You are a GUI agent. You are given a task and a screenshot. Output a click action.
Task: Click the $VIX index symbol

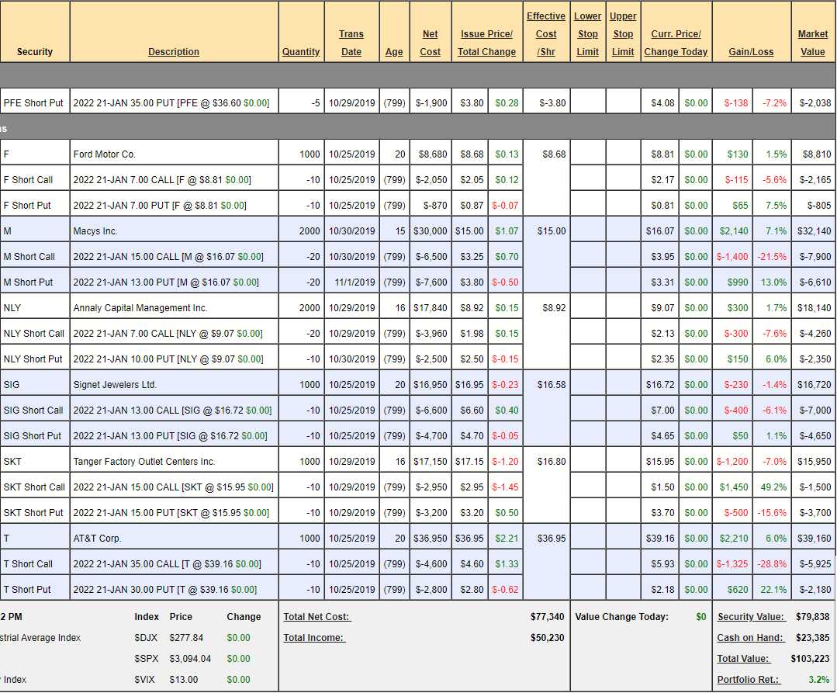[145, 680]
